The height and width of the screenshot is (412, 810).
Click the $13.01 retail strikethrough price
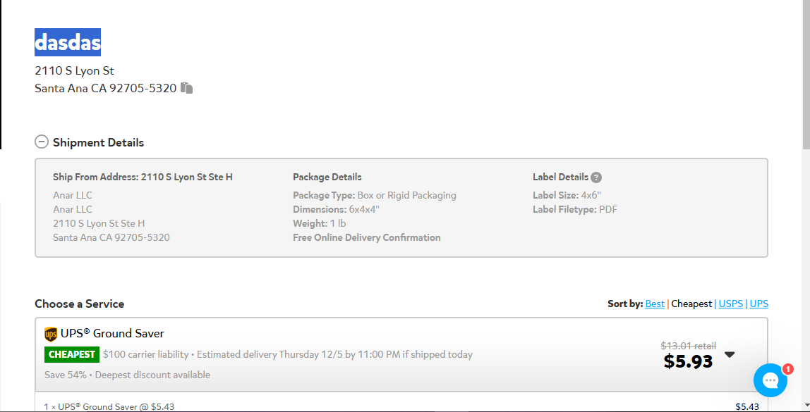click(x=688, y=346)
